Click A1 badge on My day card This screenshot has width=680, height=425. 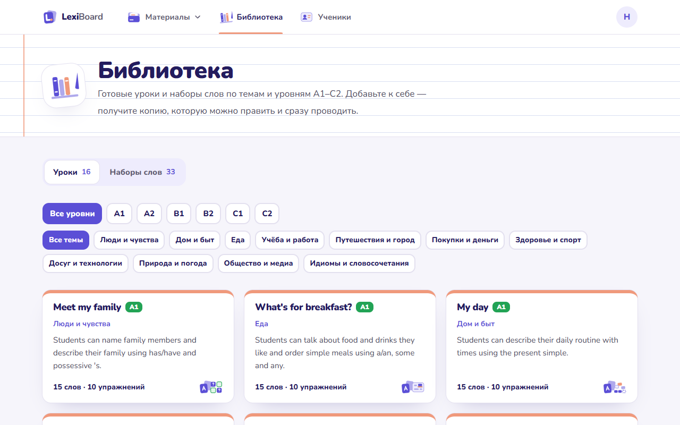501,307
